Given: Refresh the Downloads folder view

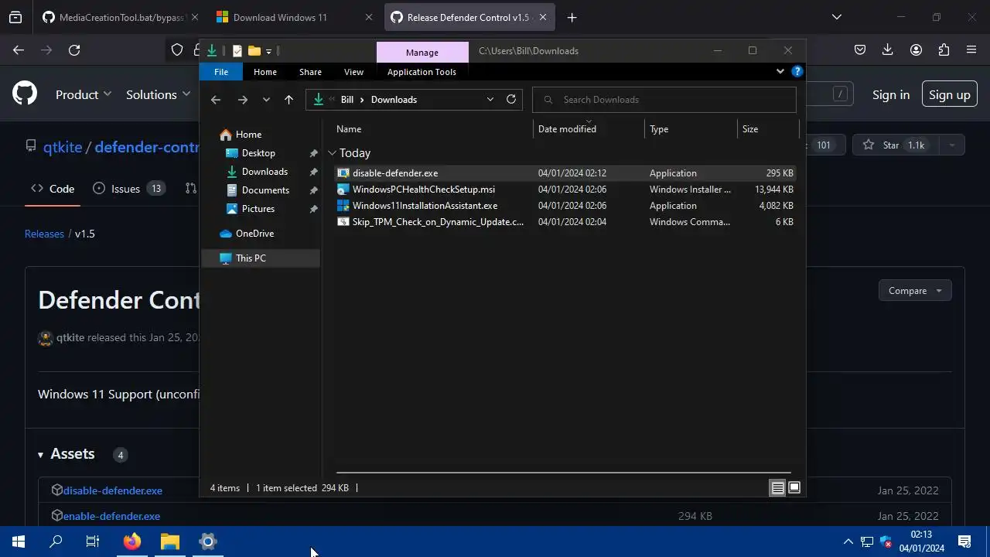Looking at the screenshot, I should (x=511, y=99).
